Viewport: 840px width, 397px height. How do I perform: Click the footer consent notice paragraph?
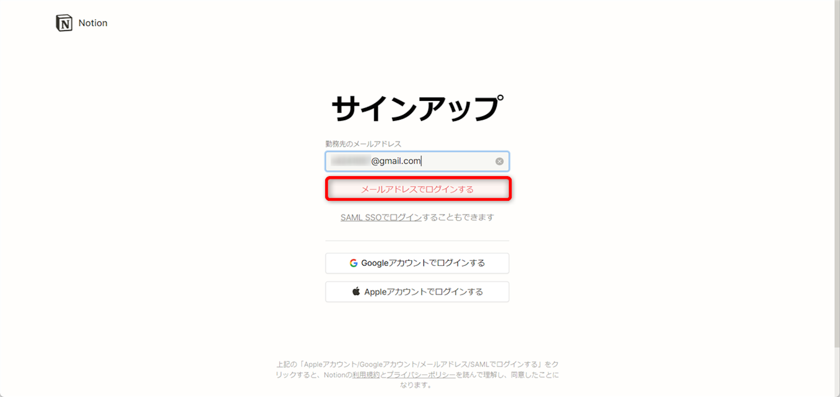click(417, 374)
